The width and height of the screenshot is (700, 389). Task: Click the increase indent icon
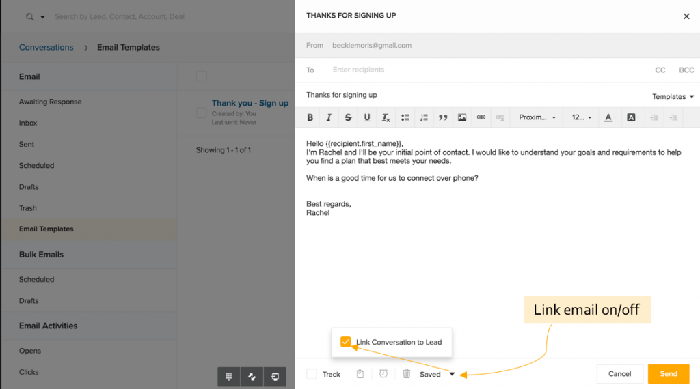[673, 117]
